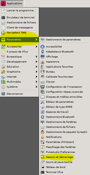
Task: Open Gestionnaire de paquets Synaptic
Action: tap(65, 132)
